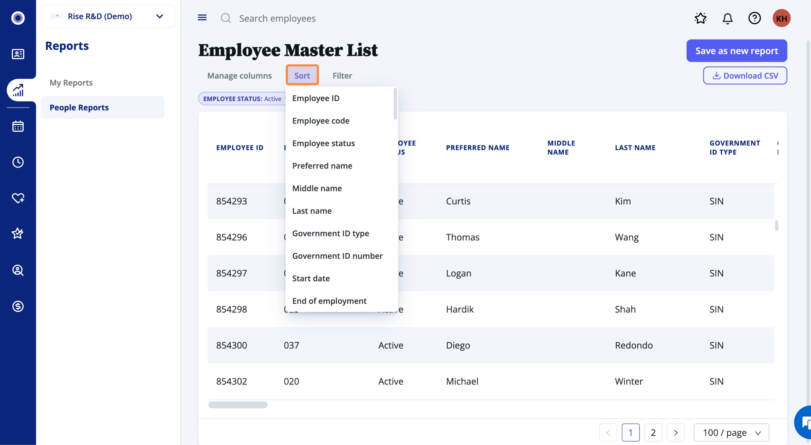The image size is (811, 445).
Task: Open the time tracking clock icon
Action: point(18,162)
